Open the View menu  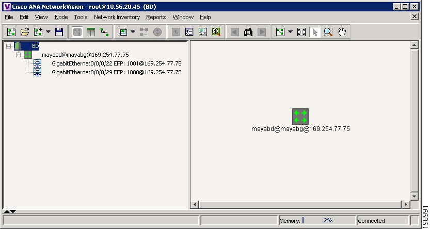click(41, 17)
